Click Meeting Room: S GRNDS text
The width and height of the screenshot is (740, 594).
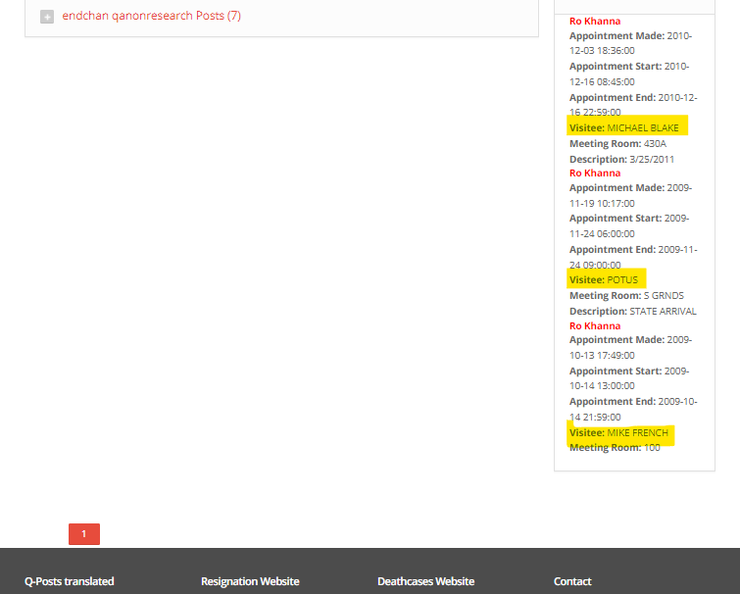coord(626,295)
